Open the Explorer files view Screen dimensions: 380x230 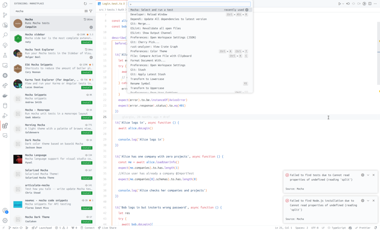(5, 5)
